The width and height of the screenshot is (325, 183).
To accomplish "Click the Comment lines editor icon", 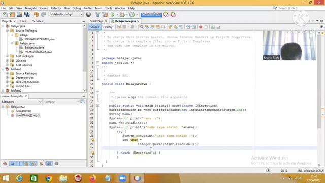I will pyautogui.click(x=213, y=27).
